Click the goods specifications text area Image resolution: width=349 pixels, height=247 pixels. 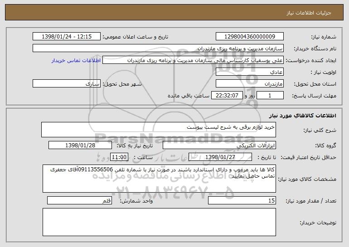(159, 179)
